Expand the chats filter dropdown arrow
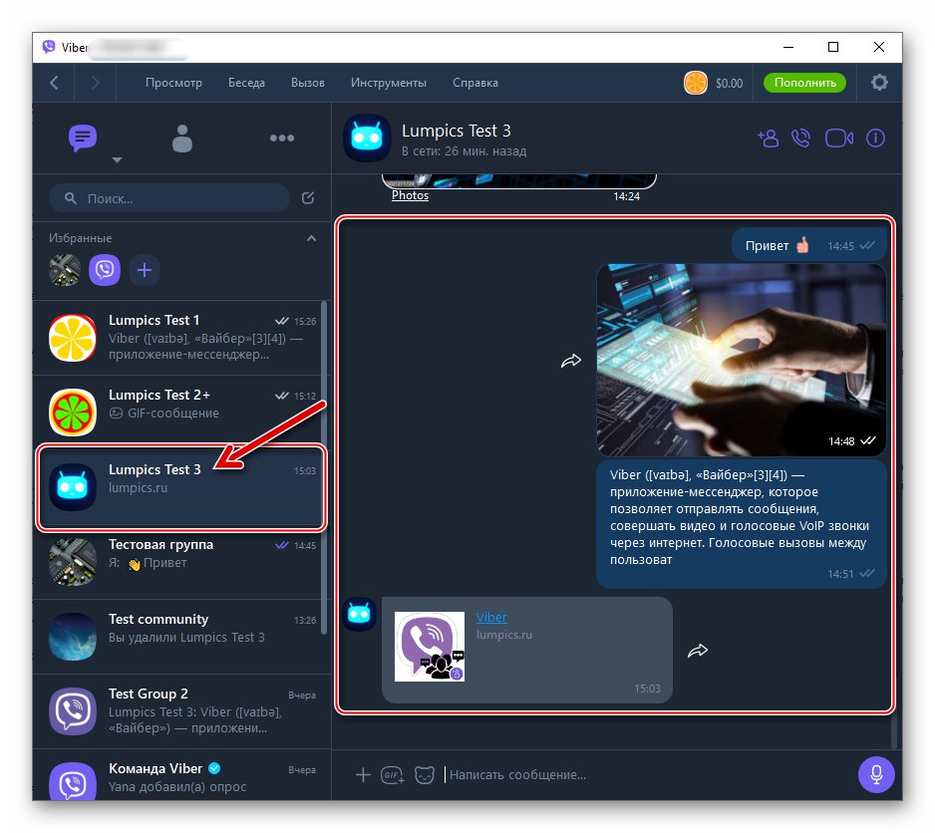The width and height of the screenshot is (935, 833). (x=117, y=159)
